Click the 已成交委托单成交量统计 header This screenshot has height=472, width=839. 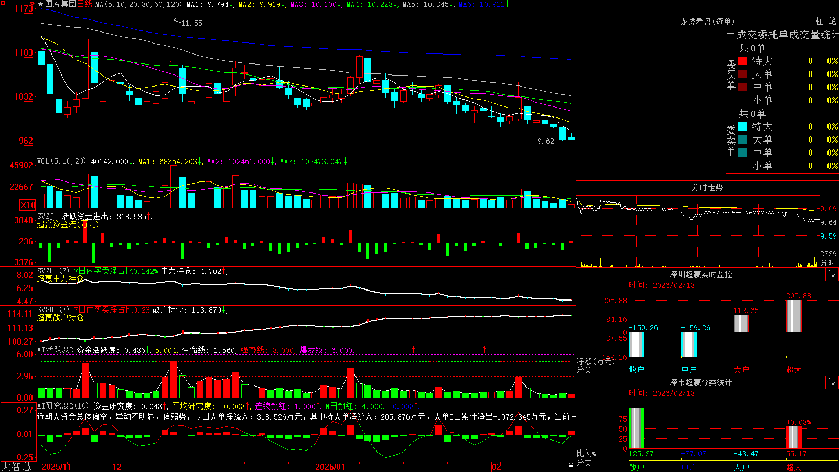(782, 35)
